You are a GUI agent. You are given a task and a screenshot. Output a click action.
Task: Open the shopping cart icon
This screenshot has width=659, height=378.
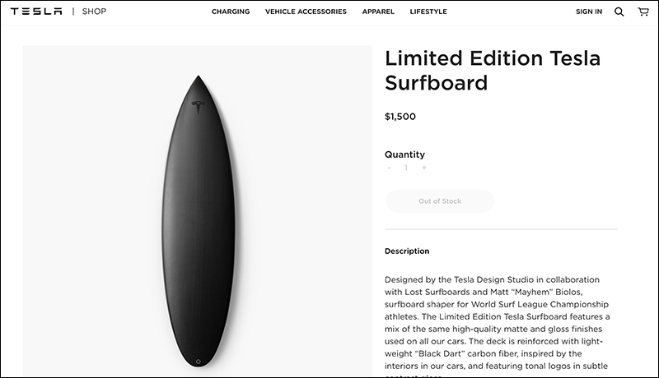pos(643,12)
